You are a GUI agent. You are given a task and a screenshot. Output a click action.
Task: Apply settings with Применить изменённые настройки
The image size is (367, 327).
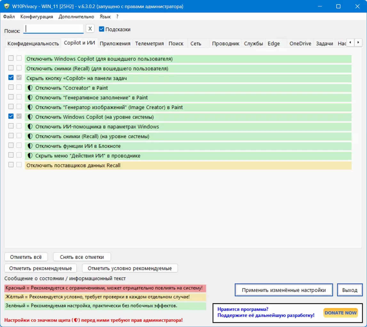[x=284, y=290]
